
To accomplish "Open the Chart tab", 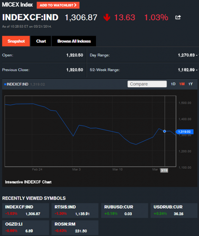I will click(41, 41).
